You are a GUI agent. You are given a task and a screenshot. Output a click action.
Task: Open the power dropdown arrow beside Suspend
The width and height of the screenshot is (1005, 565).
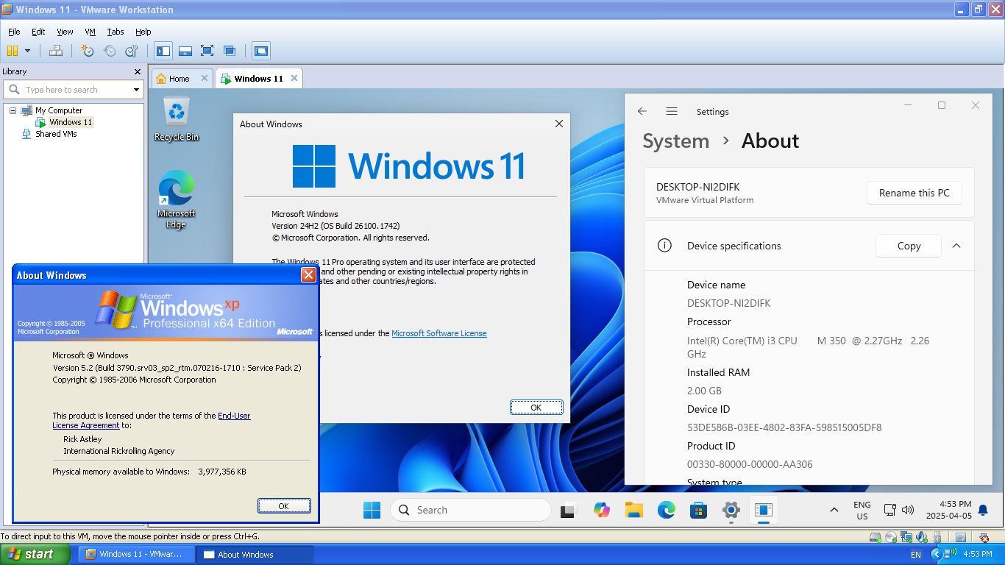[28, 51]
